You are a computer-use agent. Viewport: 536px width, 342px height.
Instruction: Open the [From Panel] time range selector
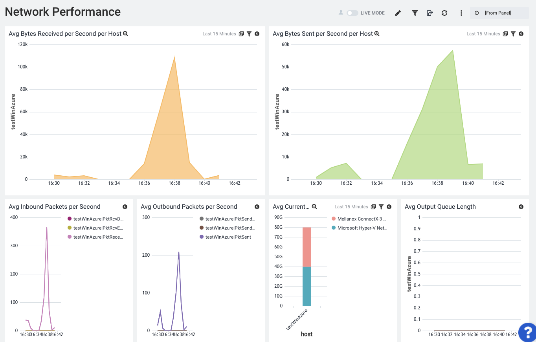pos(499,13)
